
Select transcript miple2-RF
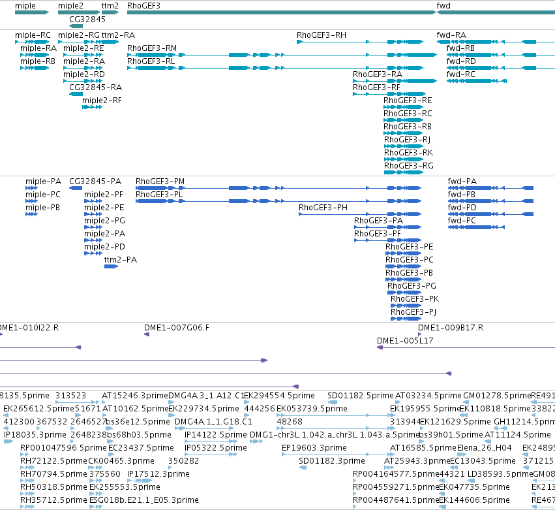tap(93, 107)
